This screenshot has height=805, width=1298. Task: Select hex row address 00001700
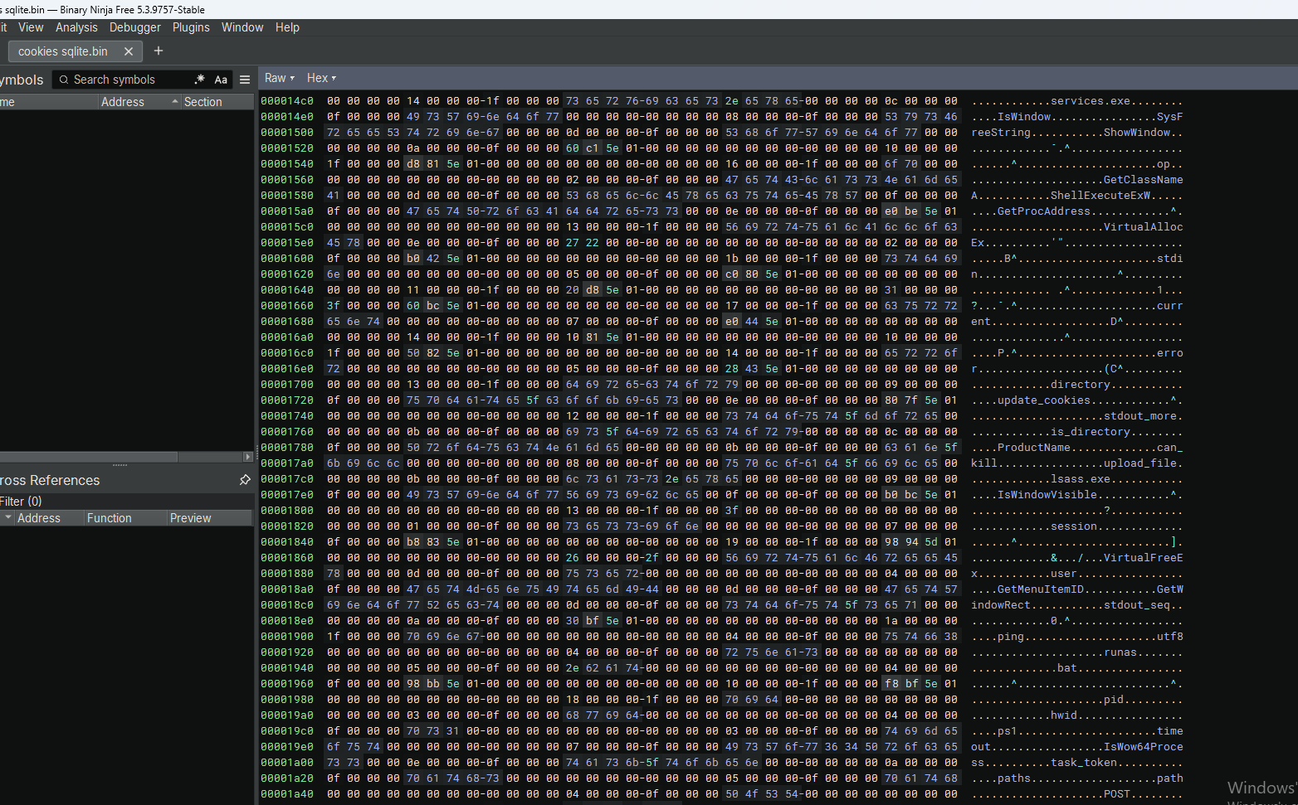coord(287,385)
